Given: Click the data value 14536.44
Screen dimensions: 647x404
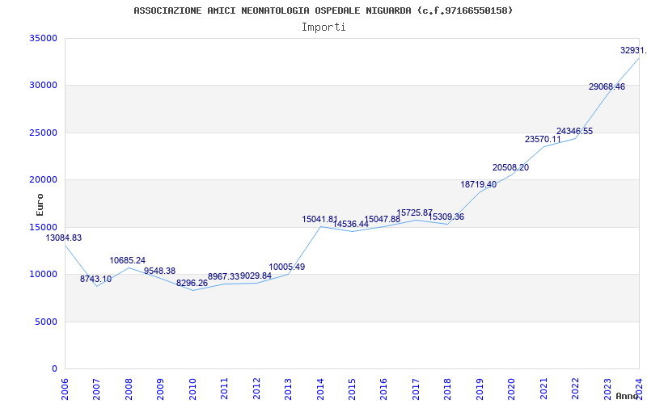Looking at the screenshot, I should coord(351,225).
